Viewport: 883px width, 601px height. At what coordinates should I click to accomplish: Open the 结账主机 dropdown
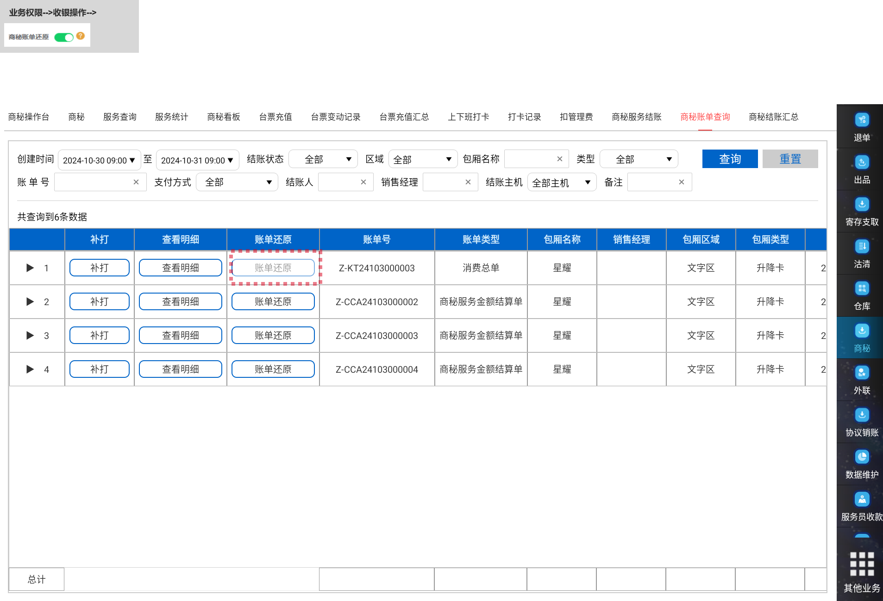coord(562,182)
